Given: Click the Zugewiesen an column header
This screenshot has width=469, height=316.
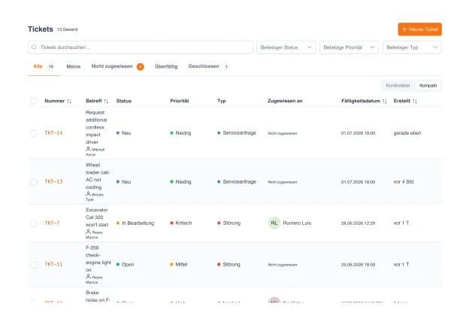Looking at the screenshot, I should click(285, 102).
